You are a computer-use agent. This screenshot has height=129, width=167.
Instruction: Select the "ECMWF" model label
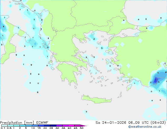click(42, 123)
